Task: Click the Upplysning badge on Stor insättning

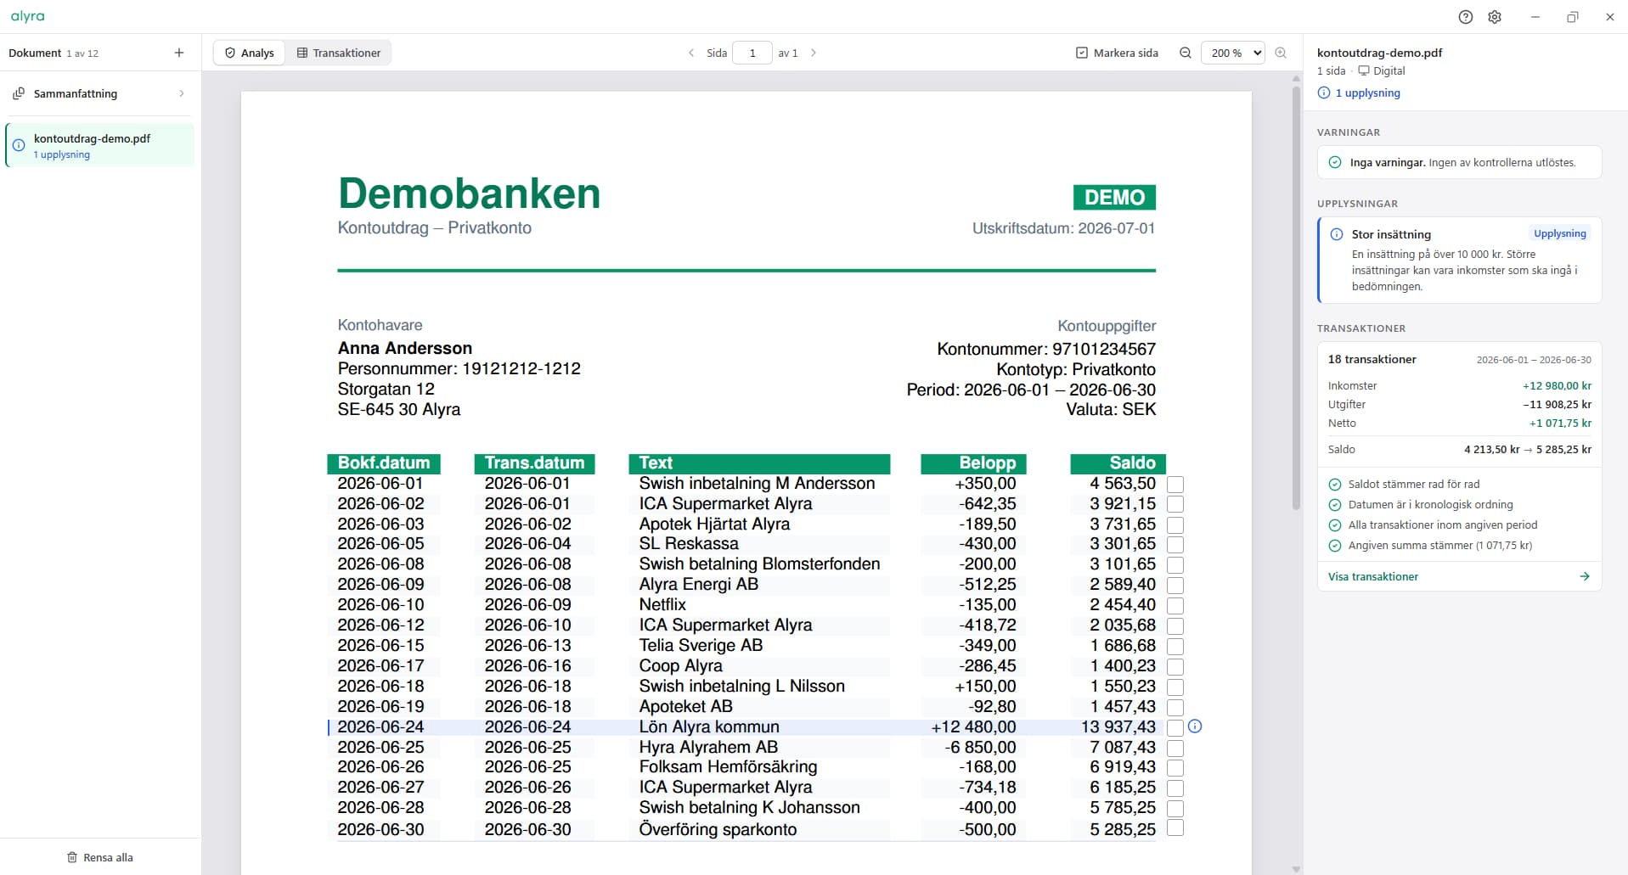Action: tap(1559, 233)
